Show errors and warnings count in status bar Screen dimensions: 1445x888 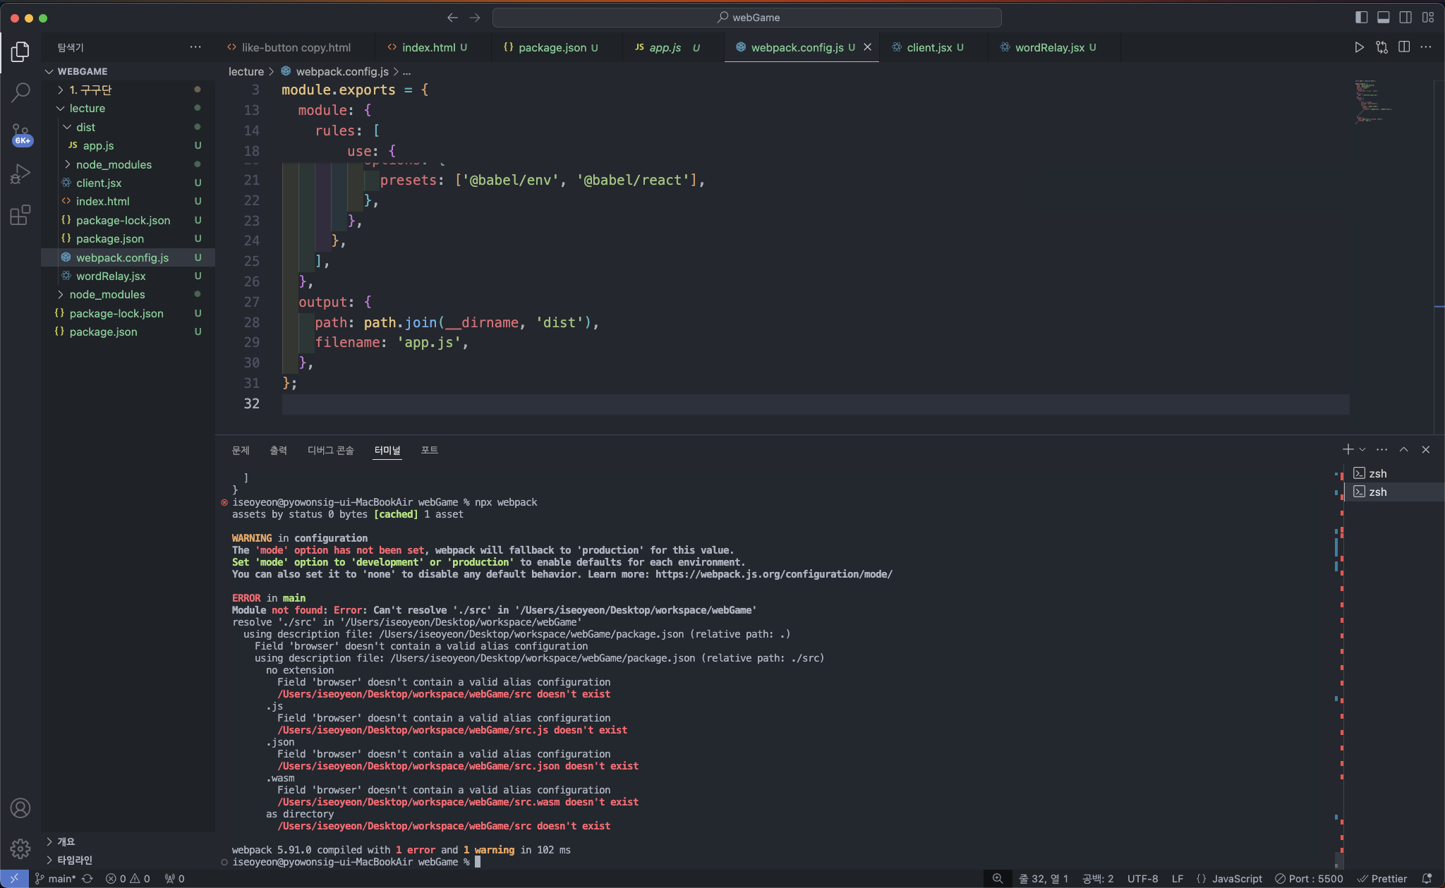point(128,879)
